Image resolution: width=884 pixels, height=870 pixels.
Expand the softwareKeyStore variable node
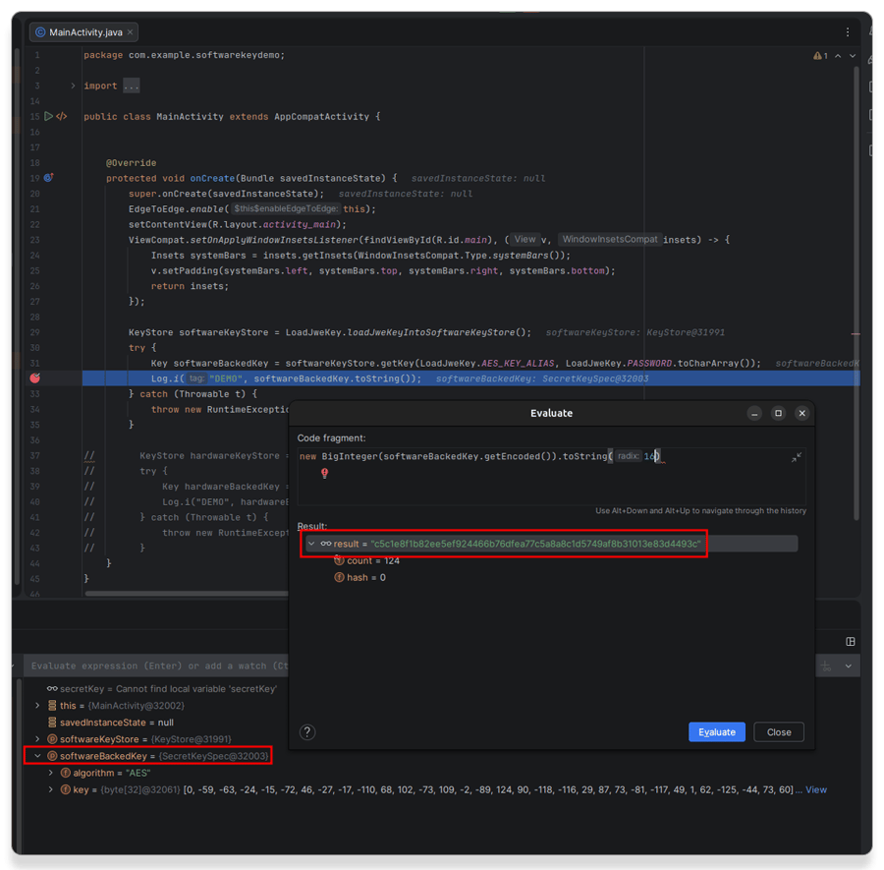[37, 738]
